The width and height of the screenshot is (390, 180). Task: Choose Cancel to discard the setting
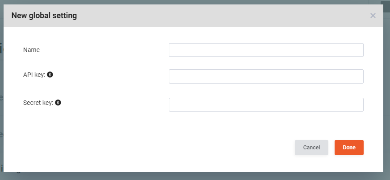[311, 148]
